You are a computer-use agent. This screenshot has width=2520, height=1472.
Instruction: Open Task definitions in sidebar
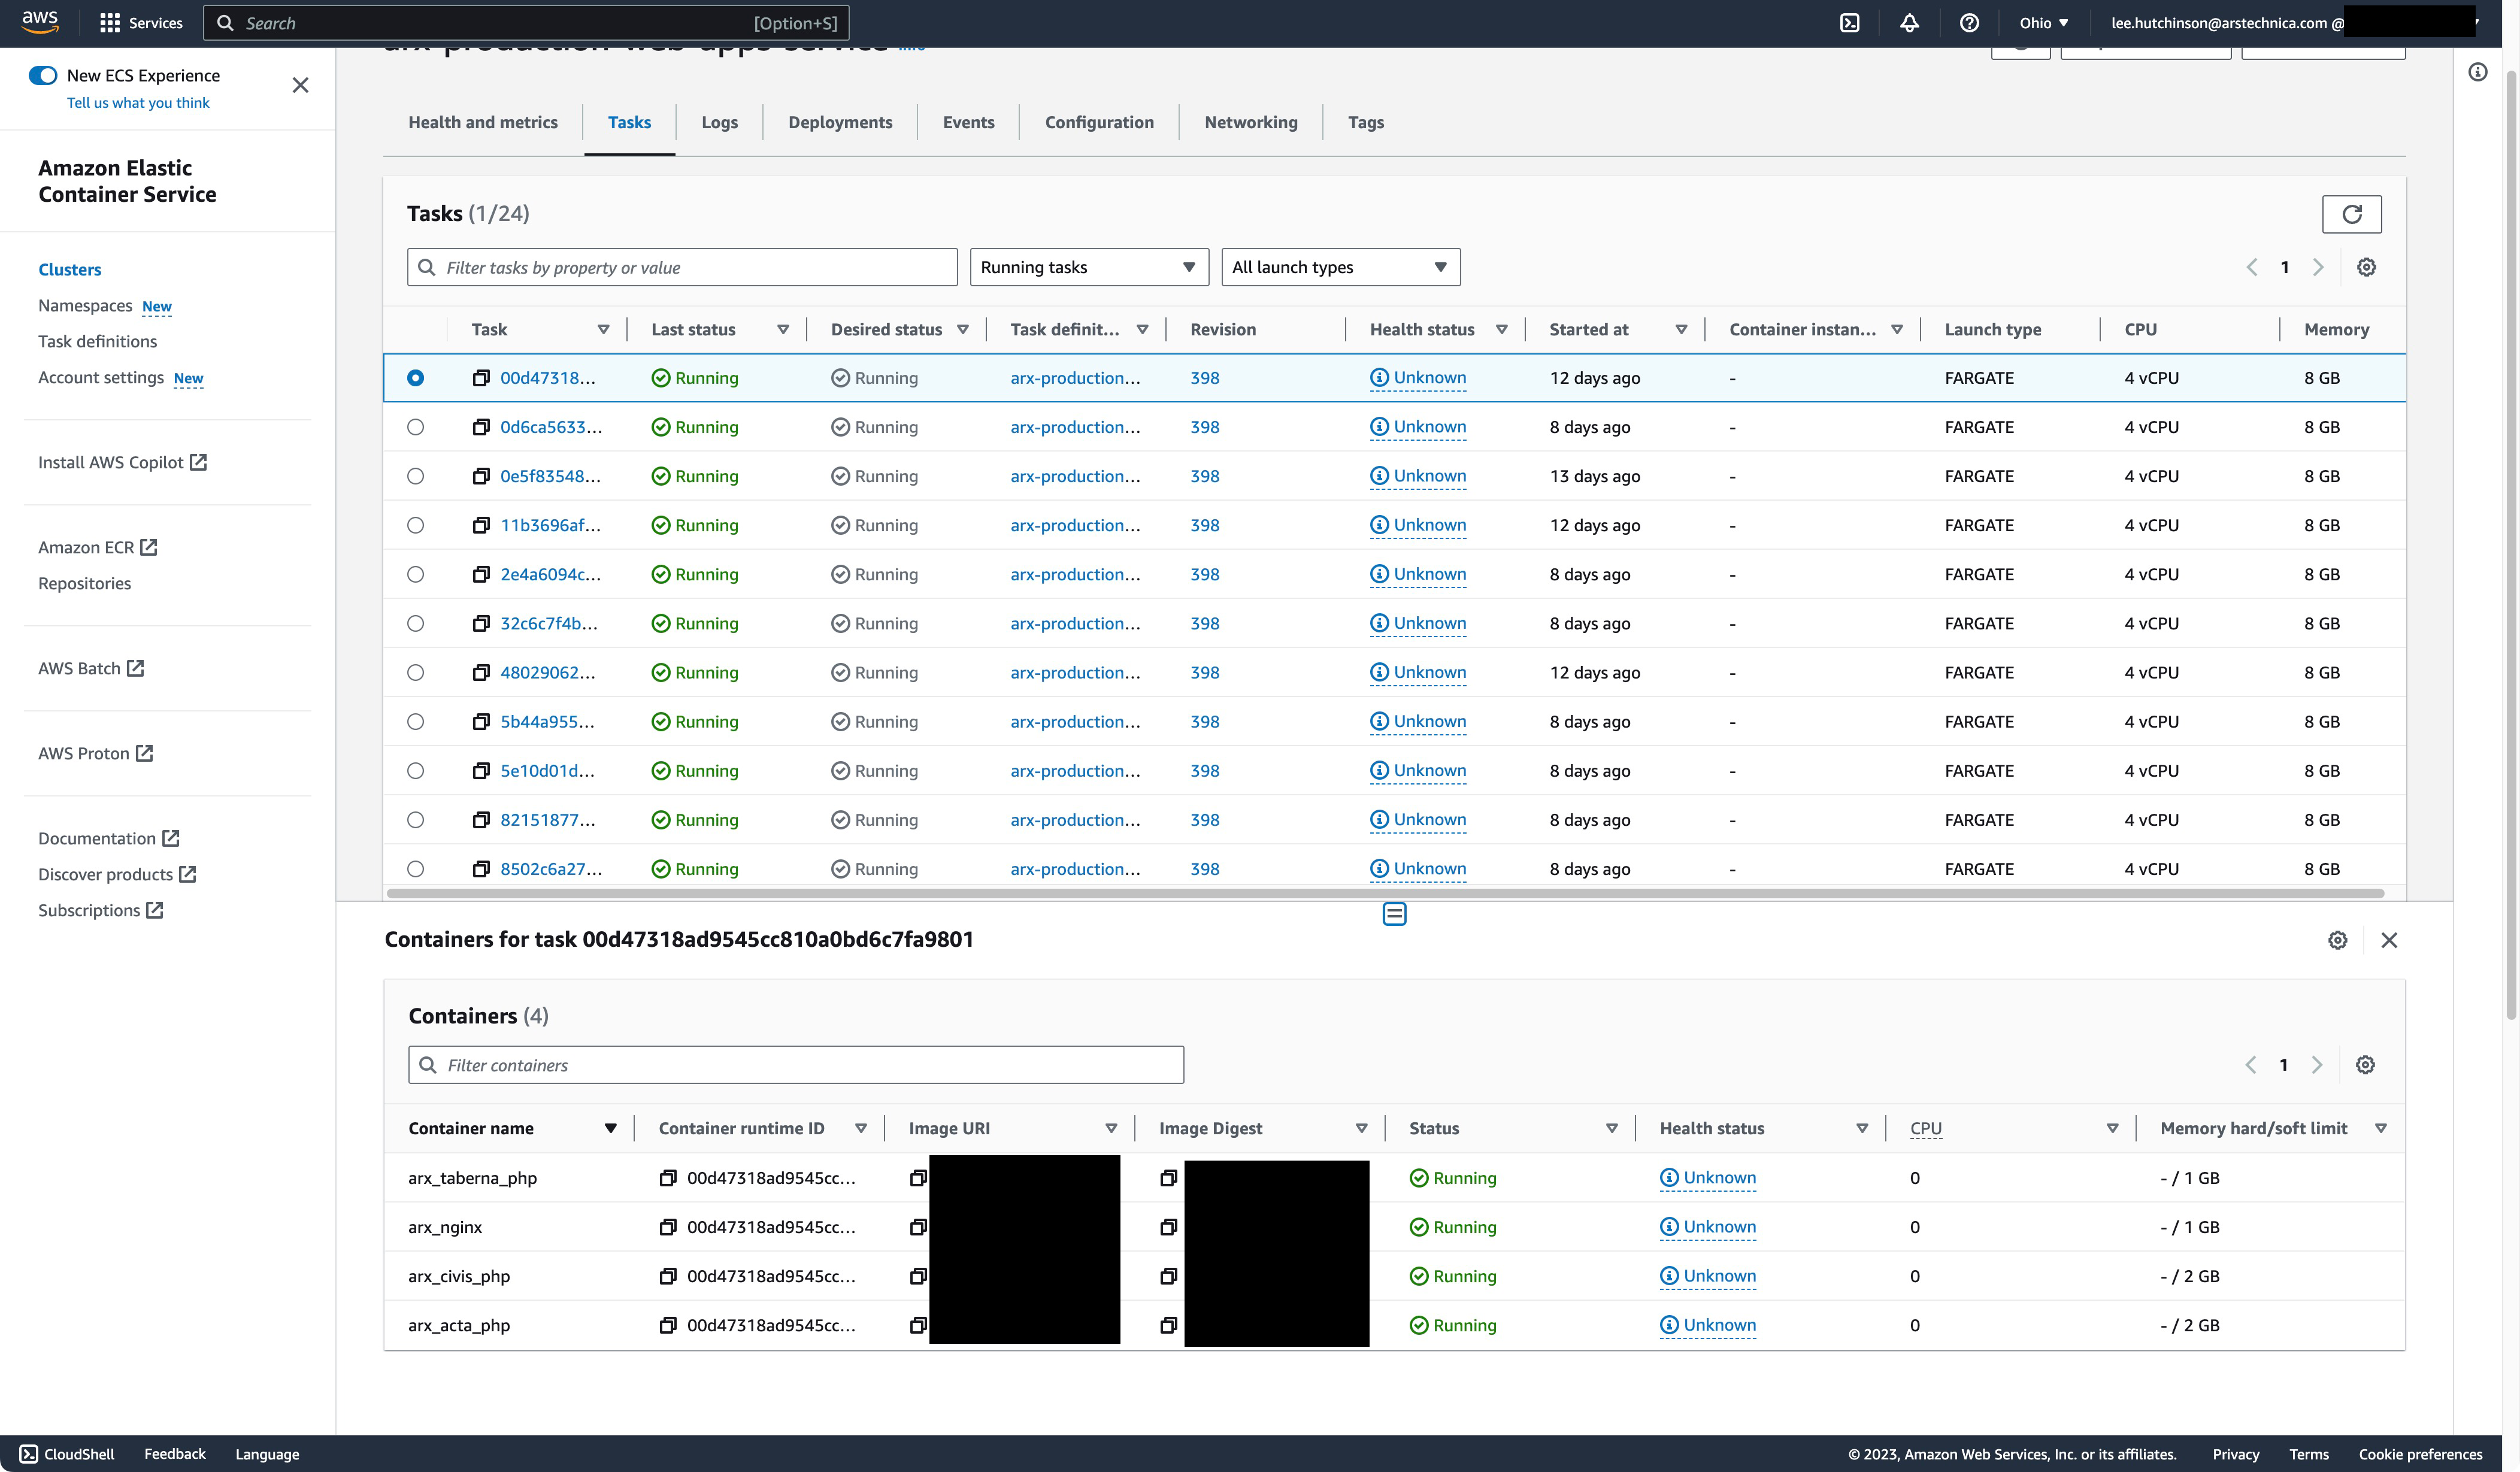[97, 341]
